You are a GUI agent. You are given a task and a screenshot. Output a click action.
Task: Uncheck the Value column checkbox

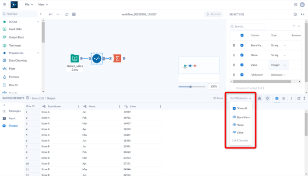[x=242, y=65]
